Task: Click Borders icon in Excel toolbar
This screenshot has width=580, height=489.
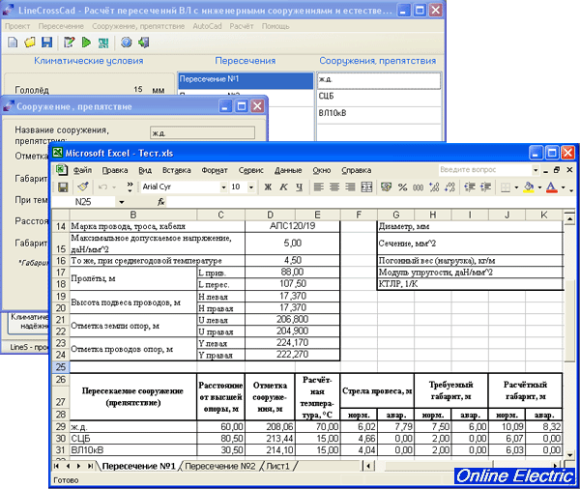Action: coord(506,187)
